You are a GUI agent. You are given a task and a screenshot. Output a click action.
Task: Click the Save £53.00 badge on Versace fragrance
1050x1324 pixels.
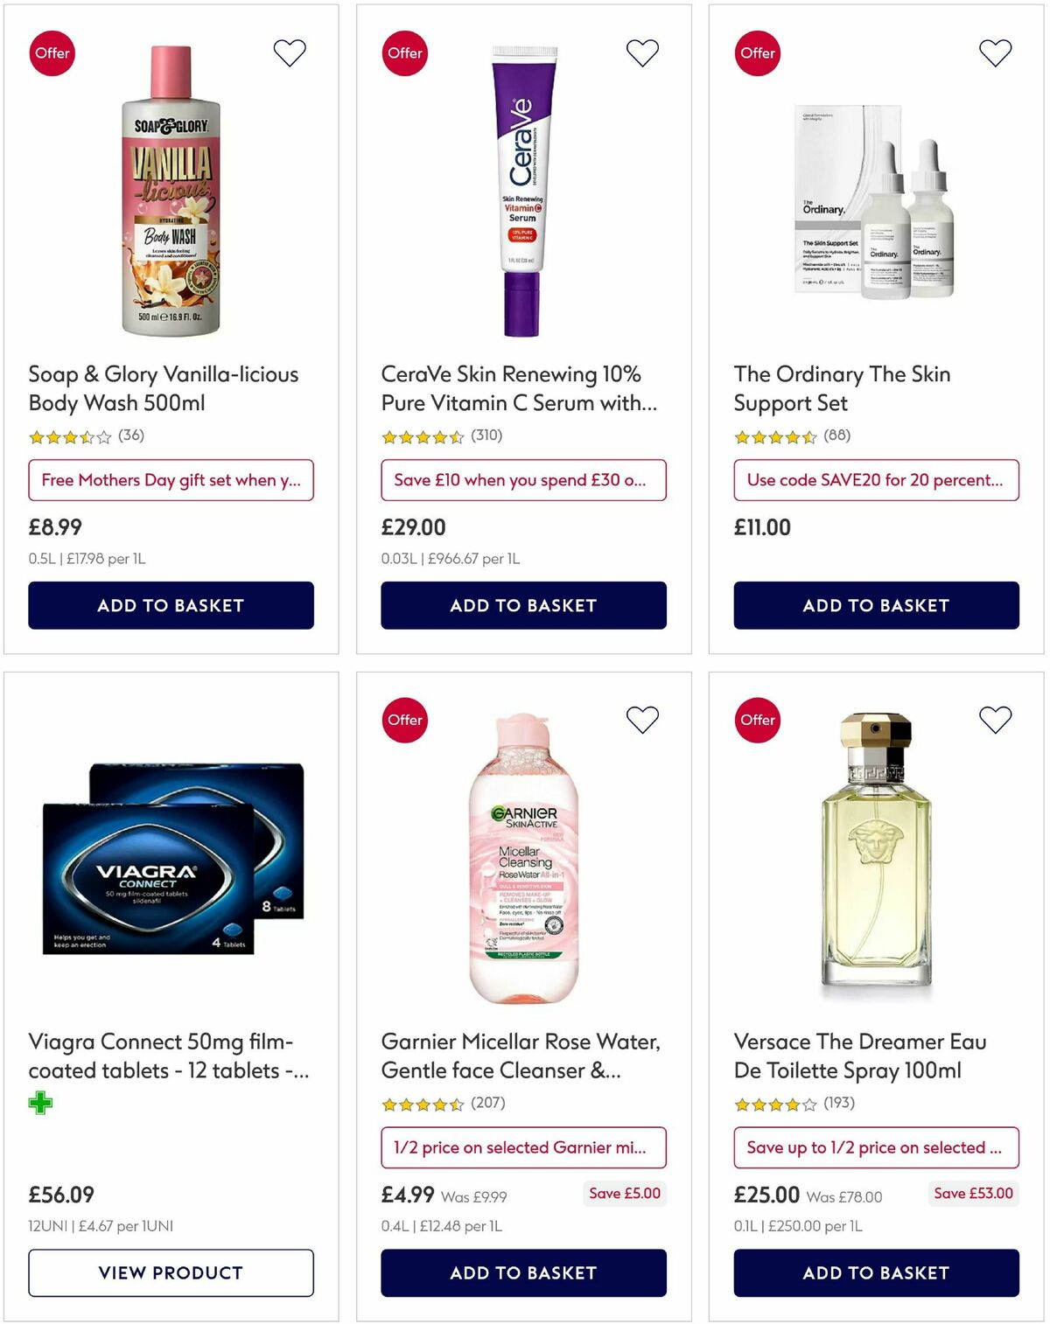tap(974, 1193)
